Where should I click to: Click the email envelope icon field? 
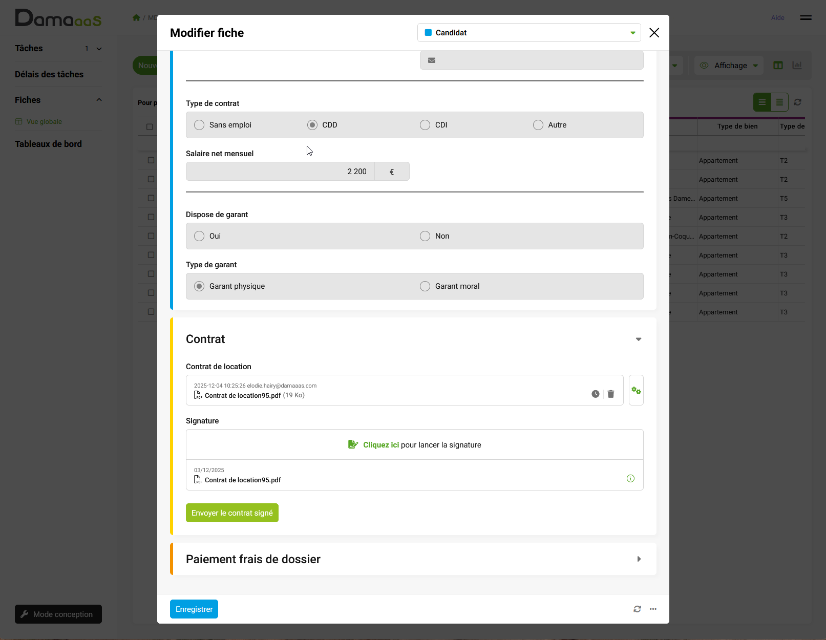point(432,60)
